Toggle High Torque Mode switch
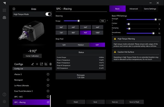The height and width of the screenshot is (107, 164). 48,14
